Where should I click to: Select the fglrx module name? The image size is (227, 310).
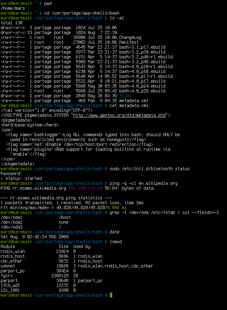[x=6, y=276]
